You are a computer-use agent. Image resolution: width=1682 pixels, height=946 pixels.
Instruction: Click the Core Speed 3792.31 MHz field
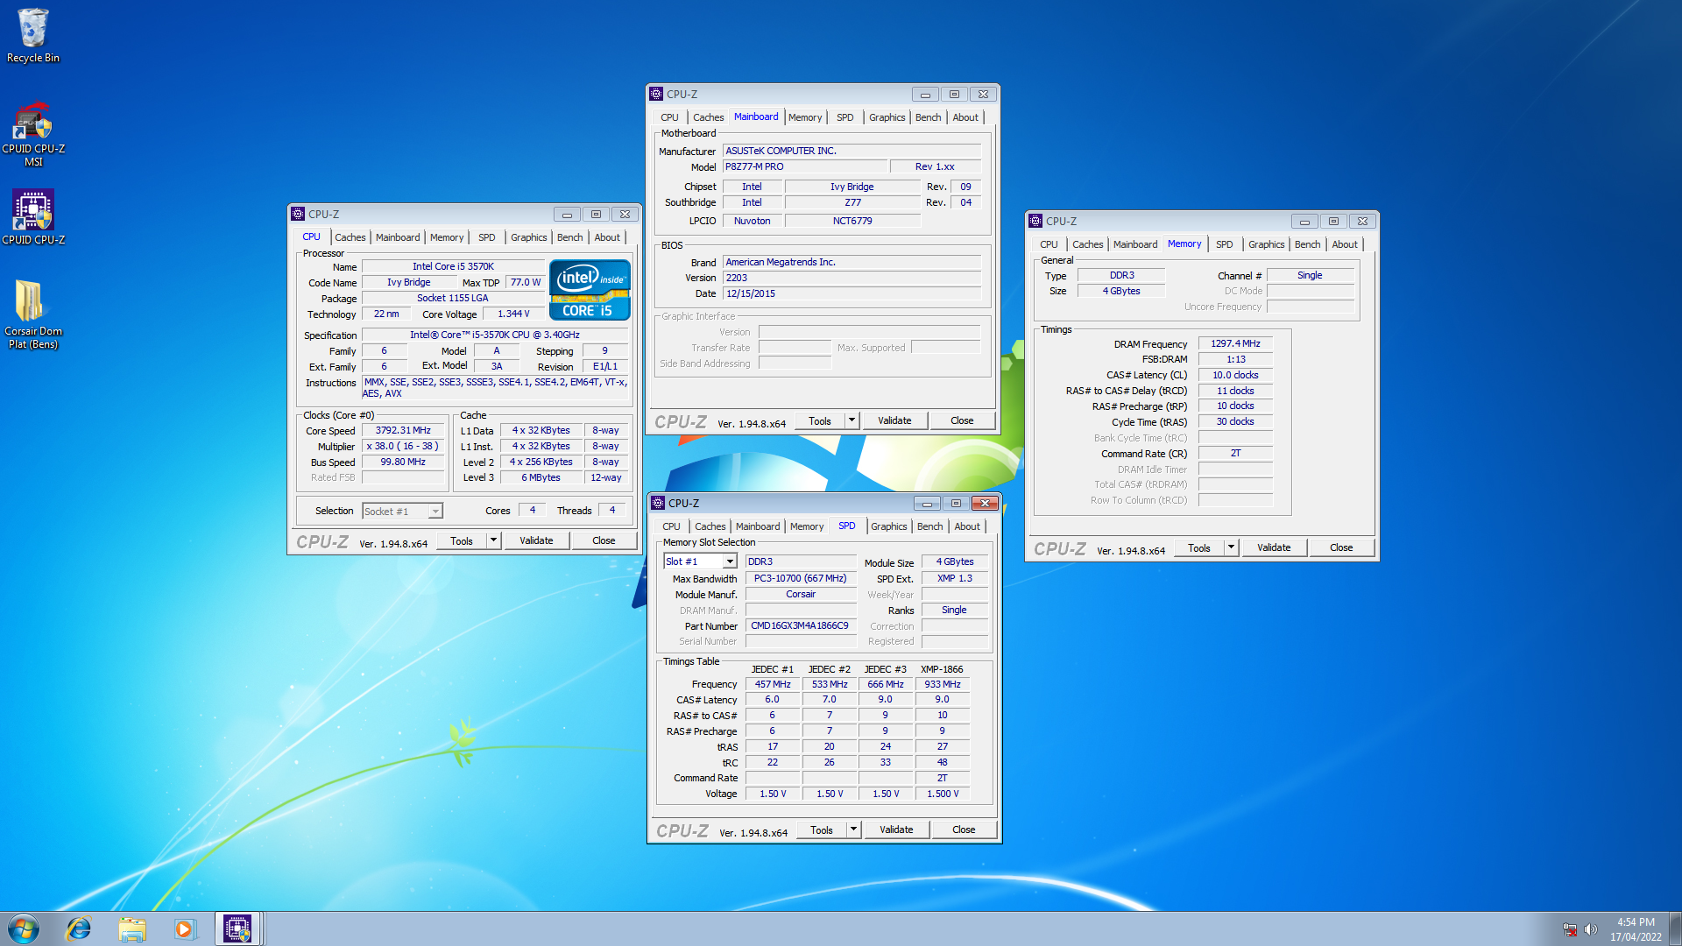[403, 431]
